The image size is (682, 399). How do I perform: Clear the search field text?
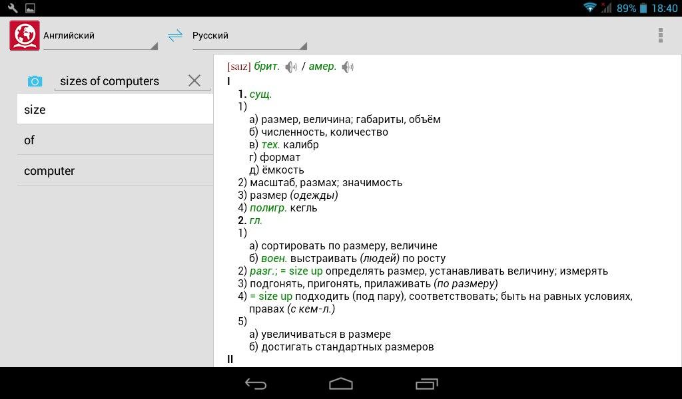coord(194,80)
